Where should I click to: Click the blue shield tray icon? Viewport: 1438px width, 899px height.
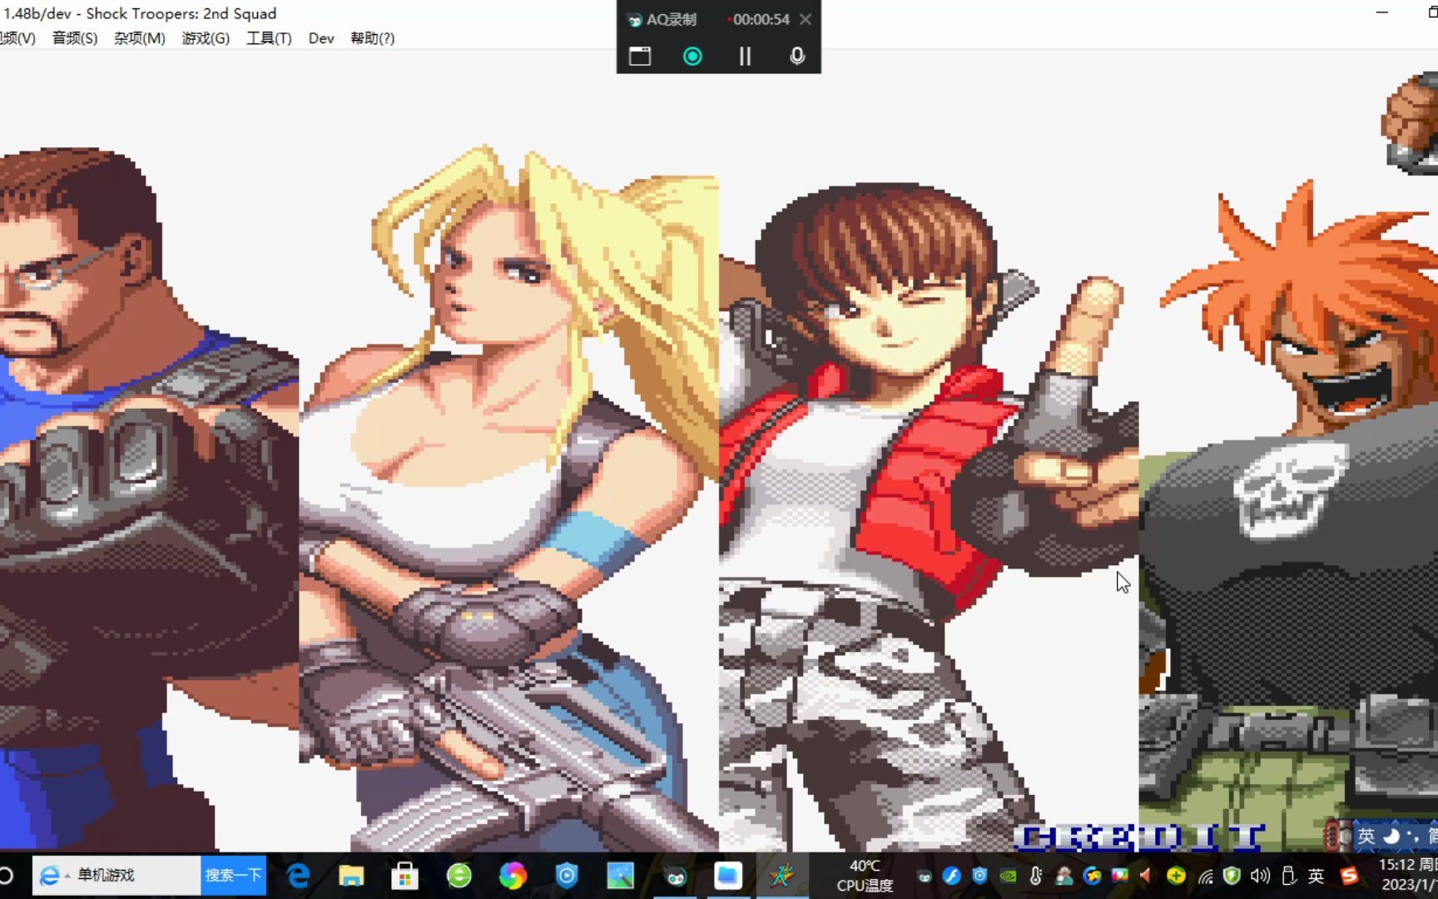pyautogui.click(x=980, y=876)
